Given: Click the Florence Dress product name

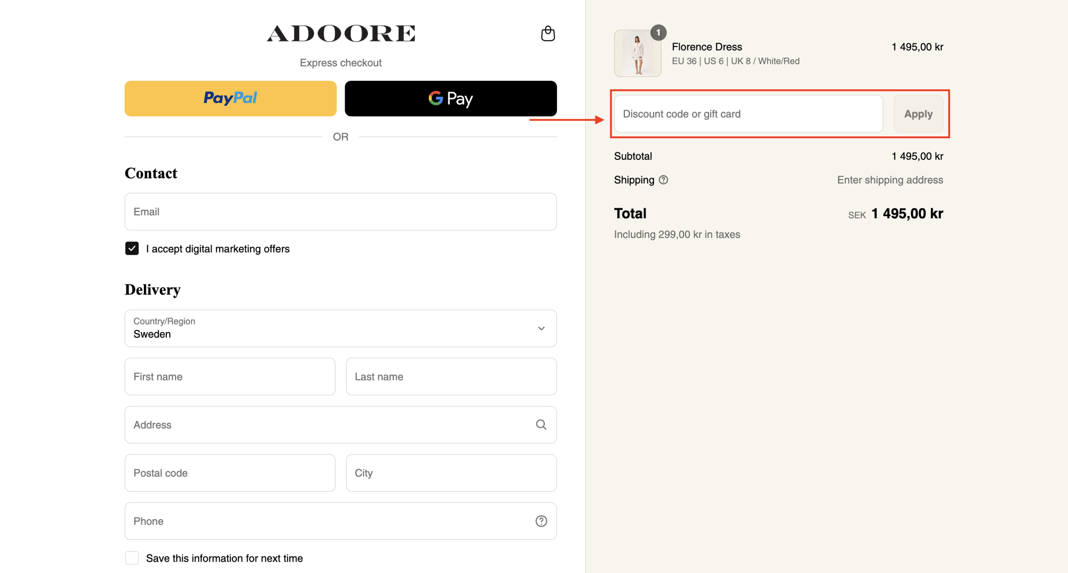Looking at the screenshot, I should (x=707, y=47).
